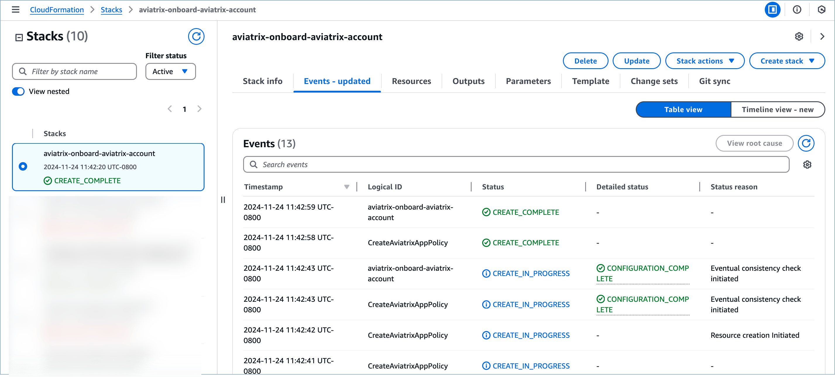Screen dimensions: 835x377
Task: Click the Logical ID column header
Action: [385, 187]
